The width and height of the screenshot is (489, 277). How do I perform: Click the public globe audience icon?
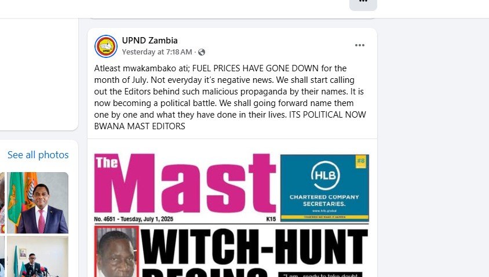click(202, 52)
